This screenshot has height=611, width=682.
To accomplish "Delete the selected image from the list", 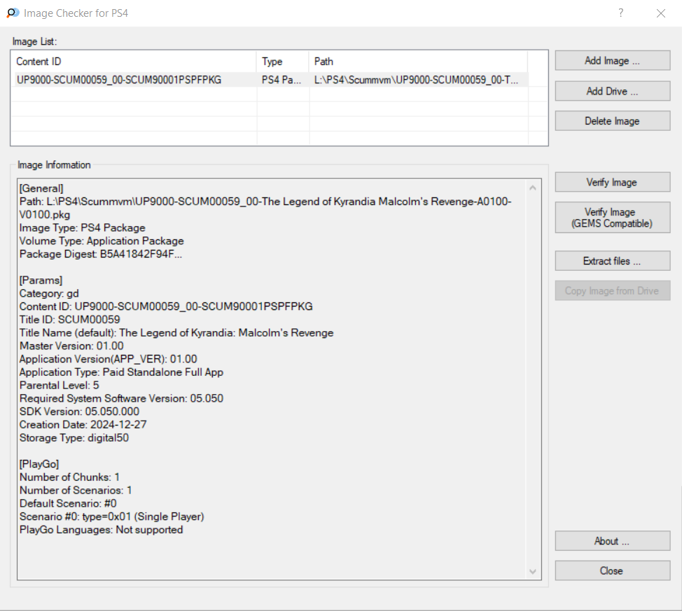I will point(613,121).
